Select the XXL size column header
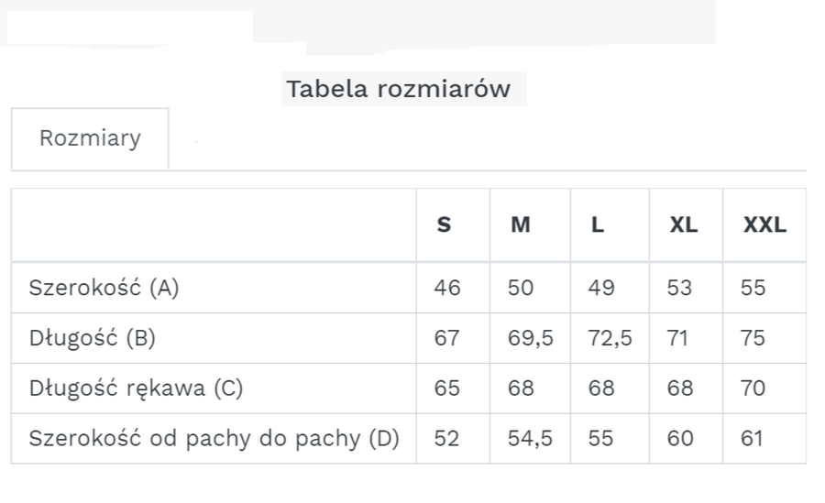The height and width of the screenshot is (503, 825). coord(764,224)
